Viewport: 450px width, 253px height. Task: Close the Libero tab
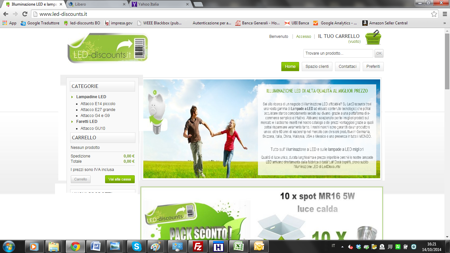[x=124, y=4]
